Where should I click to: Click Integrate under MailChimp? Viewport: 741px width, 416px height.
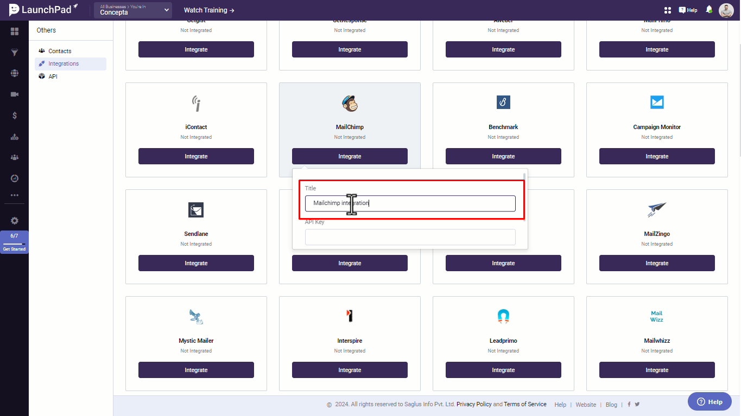click(350, 156)
